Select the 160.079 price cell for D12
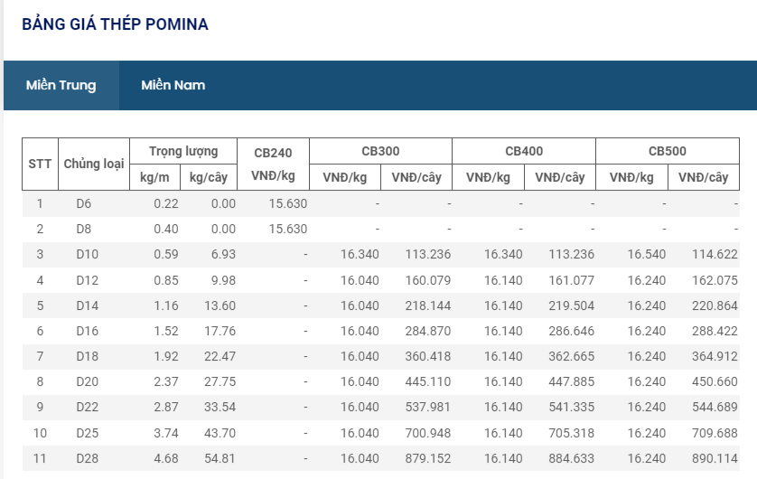Screen dimensions: 757x479 click(x=428, y=280)
